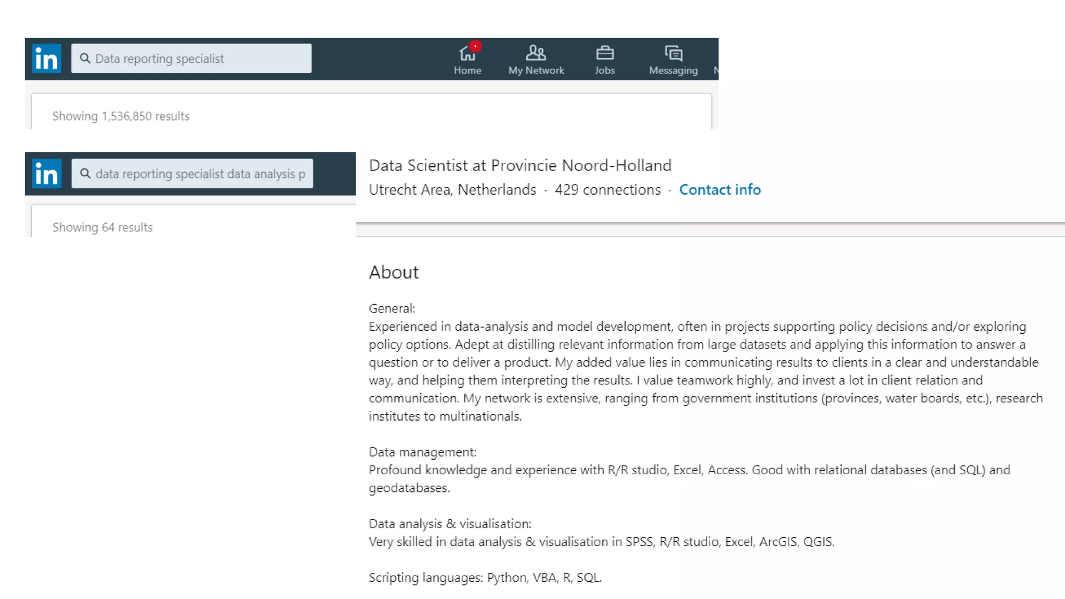This screenshot has width=1065, height=599.
Task: Focus the 'data reporting specialist data analysis' search field
Action: 200,174
